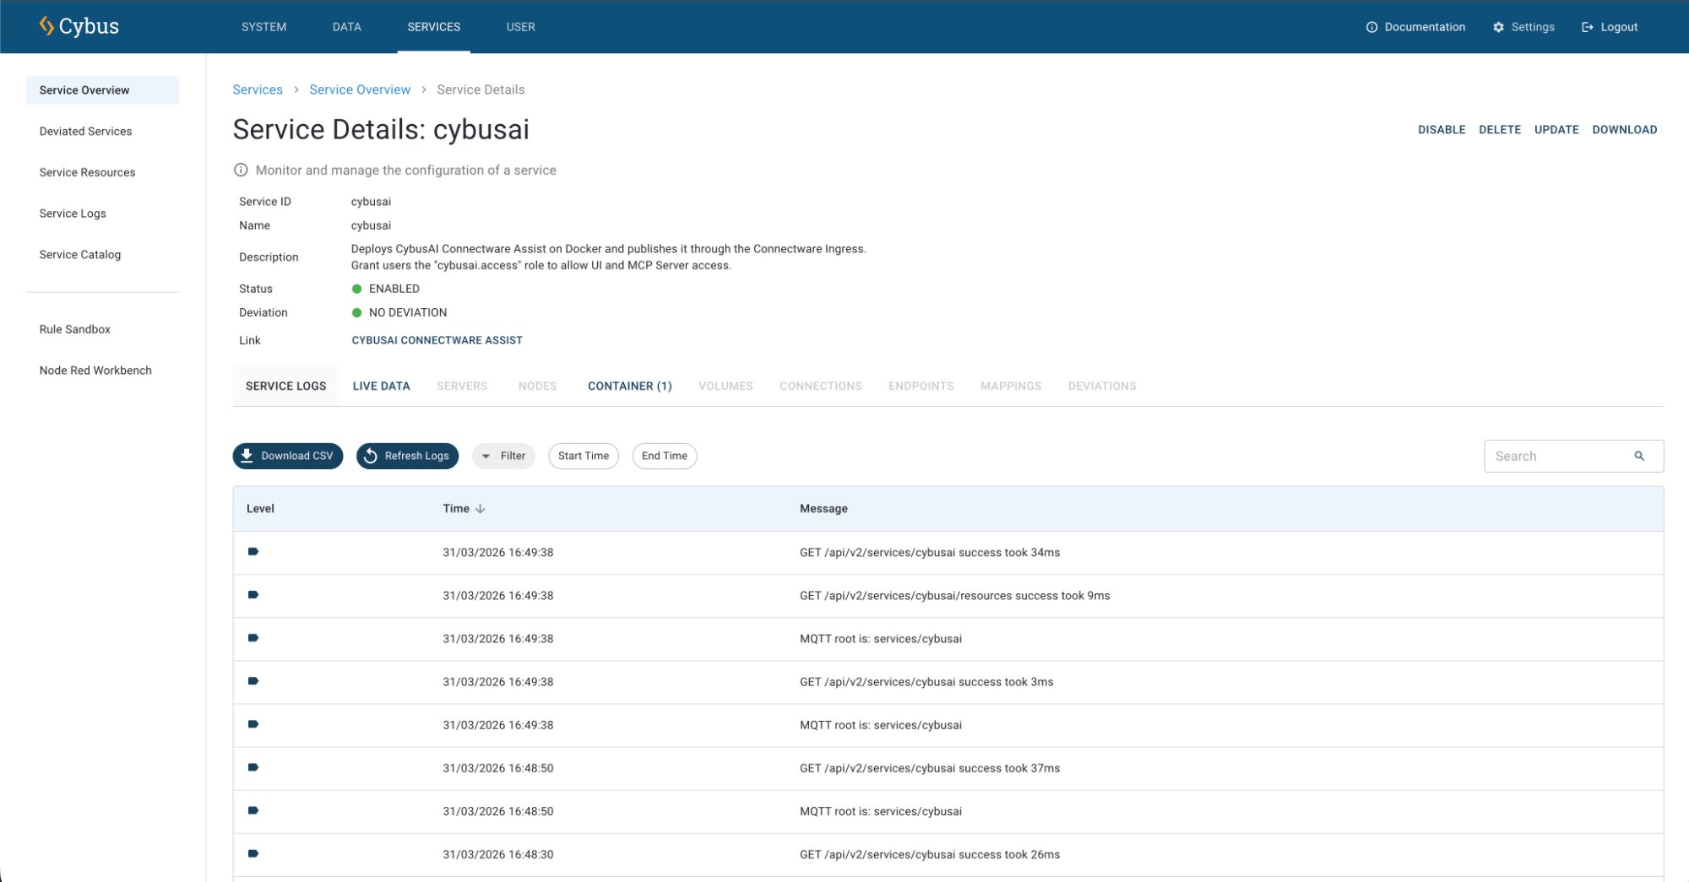Go to the Data menu
The height and width of the screenshot is (882, 1689).
(346, 27)
